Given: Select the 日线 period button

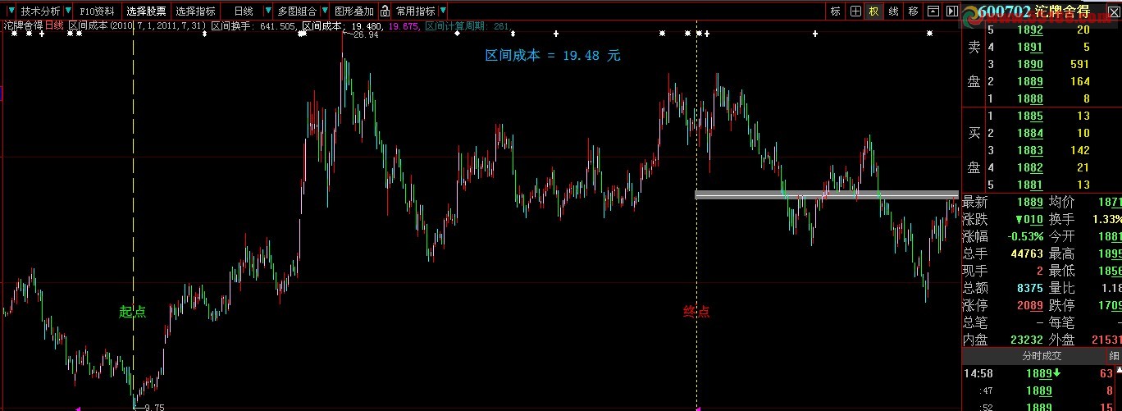Looking at the screenshot, I should tap(244, 11).
